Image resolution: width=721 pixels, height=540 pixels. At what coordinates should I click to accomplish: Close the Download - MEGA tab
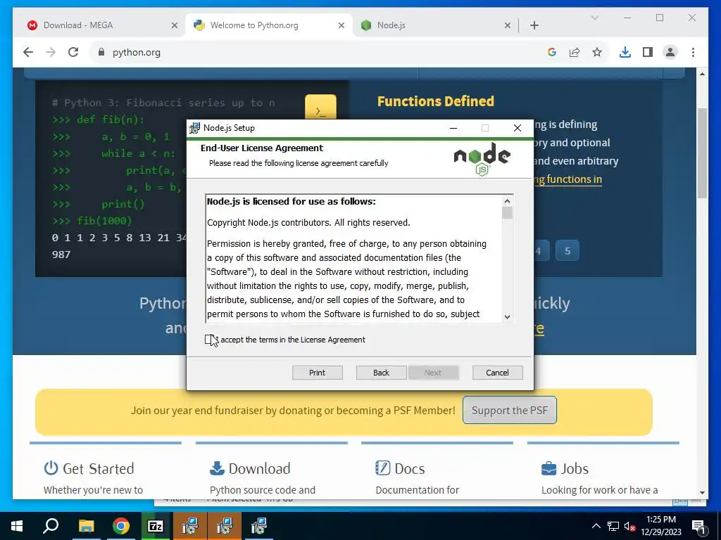tap(175, 25)
